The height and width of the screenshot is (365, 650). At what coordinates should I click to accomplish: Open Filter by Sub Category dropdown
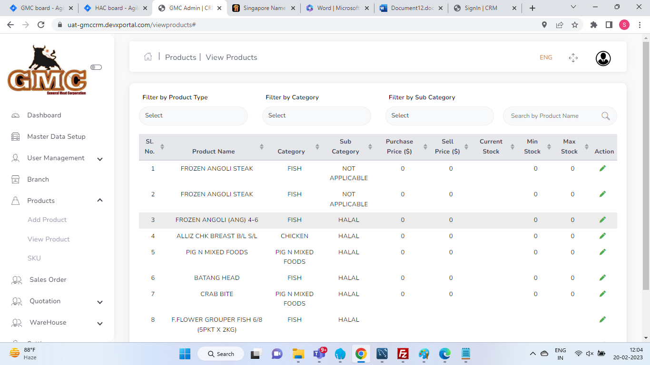click(439, 115)
